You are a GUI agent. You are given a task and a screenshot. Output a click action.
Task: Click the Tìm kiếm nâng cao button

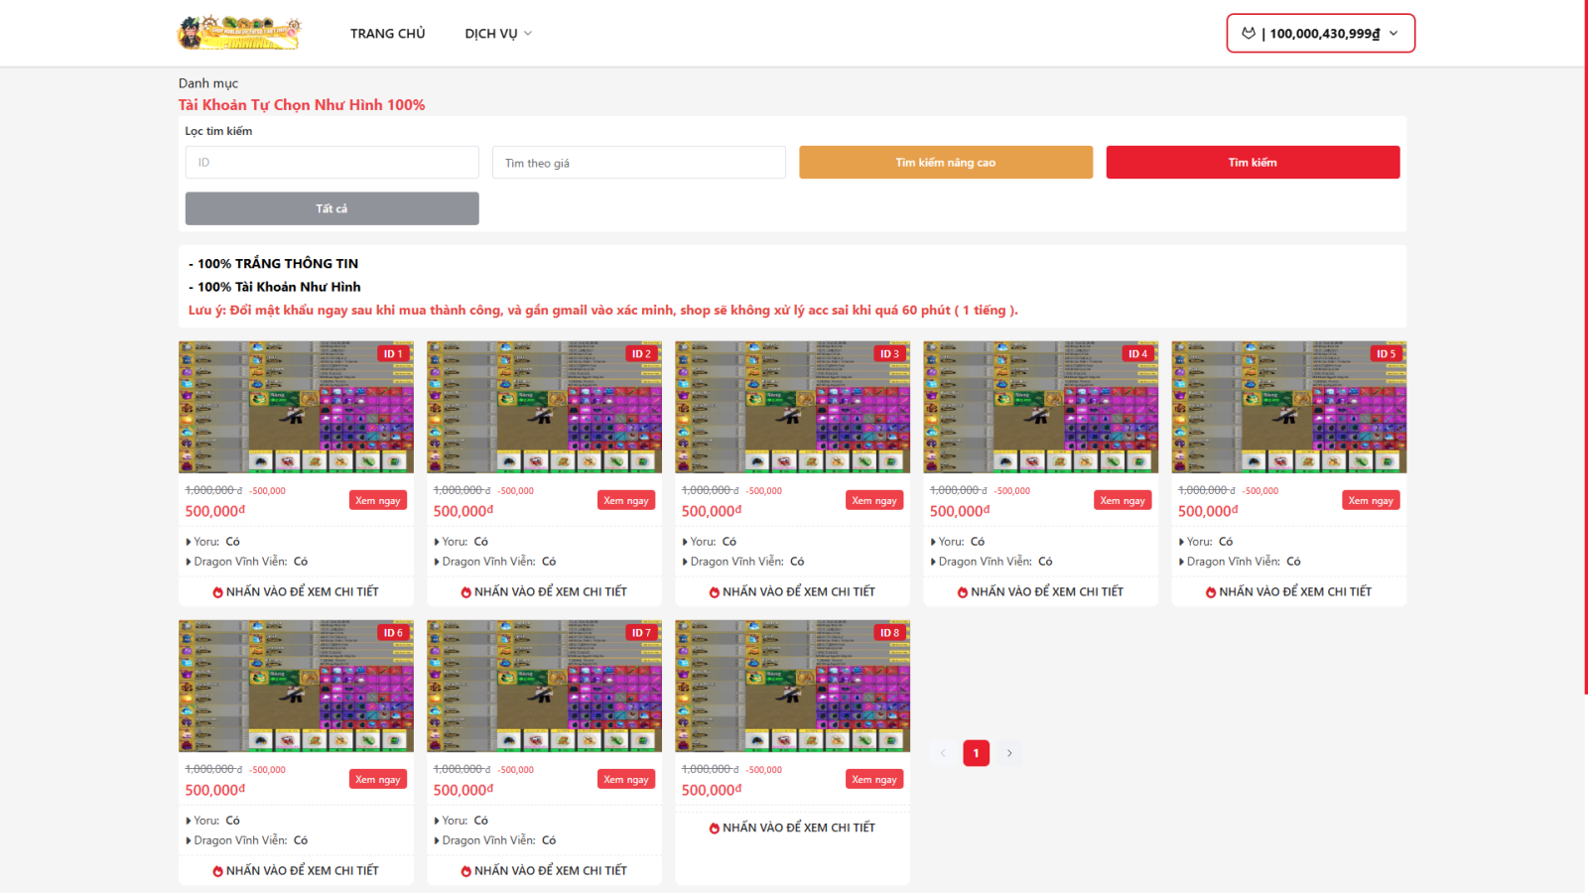[x=946, y=163]
